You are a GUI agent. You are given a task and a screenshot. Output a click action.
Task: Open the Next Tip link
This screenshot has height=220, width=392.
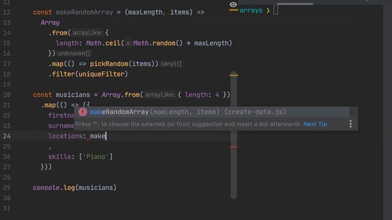pos(315,124)
